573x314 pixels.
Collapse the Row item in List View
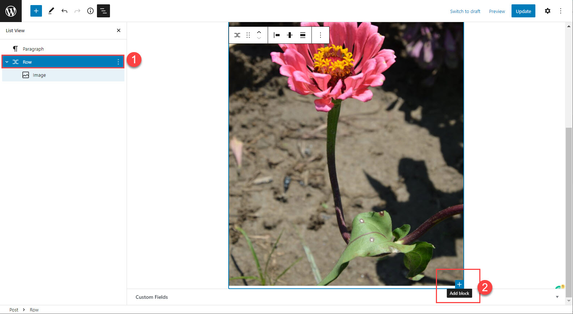7,62
